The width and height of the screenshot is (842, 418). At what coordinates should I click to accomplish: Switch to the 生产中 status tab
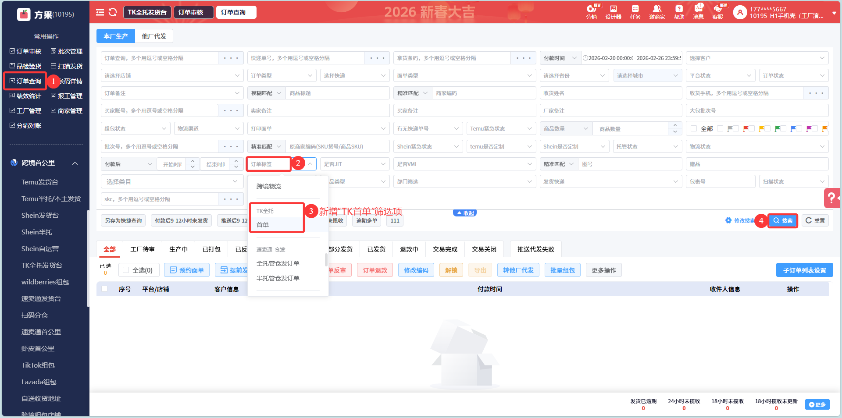tap(178, 249)
